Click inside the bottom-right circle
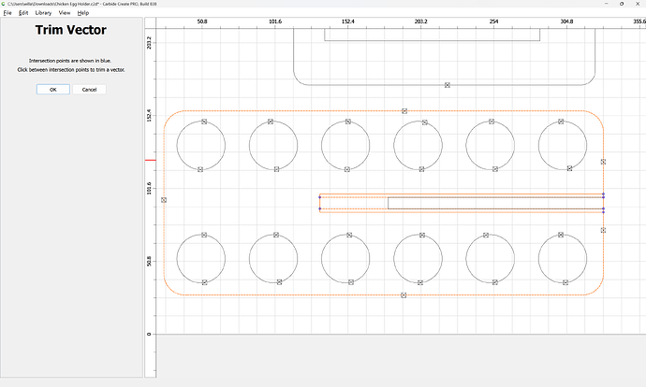The height and width of the screenshot is (387, 646). (x=563, y=258)
